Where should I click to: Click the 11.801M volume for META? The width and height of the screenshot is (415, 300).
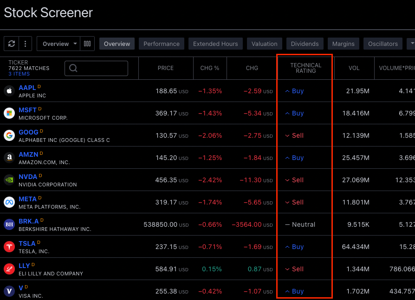tap(356, 202)
